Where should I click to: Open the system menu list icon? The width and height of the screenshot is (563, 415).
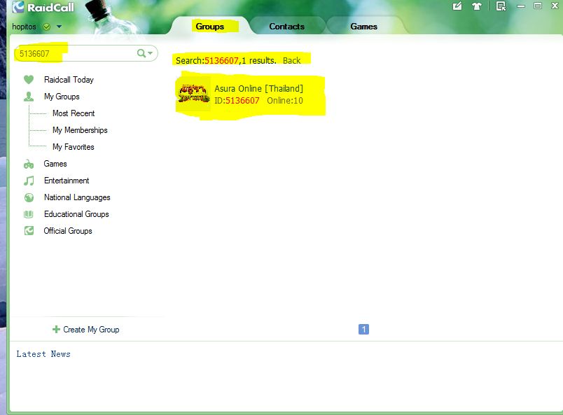click(x=501, y=6)
